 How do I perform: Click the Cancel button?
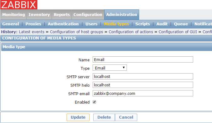coord(126,117)
